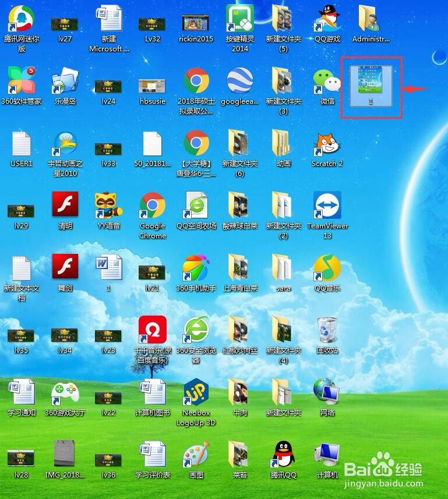Viewport: 448px width, 499px height.
Task: Select the highlighted image file named 1
Action: (x=371, y=86)
